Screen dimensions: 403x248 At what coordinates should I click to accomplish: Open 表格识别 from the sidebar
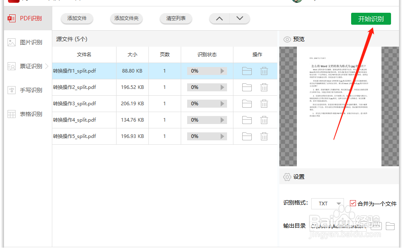pos(25,114)
